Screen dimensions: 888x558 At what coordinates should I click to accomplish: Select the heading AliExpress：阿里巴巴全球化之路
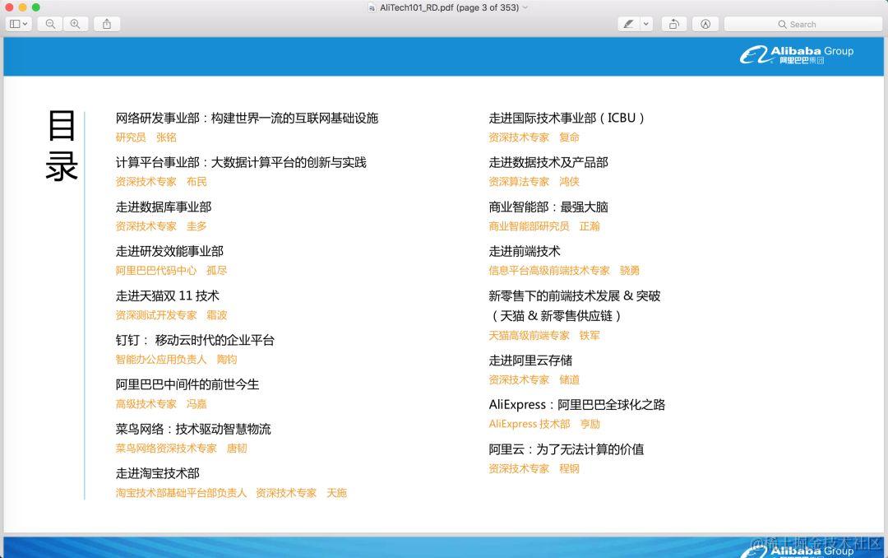577,404
